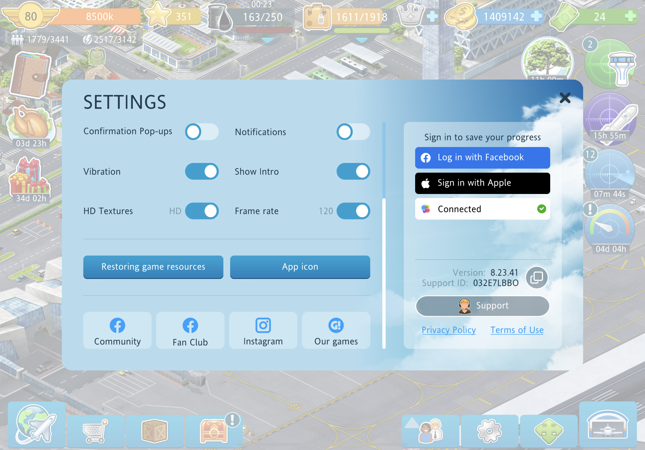
Task: Open the Facebook Community page
Action: point(117,330)
